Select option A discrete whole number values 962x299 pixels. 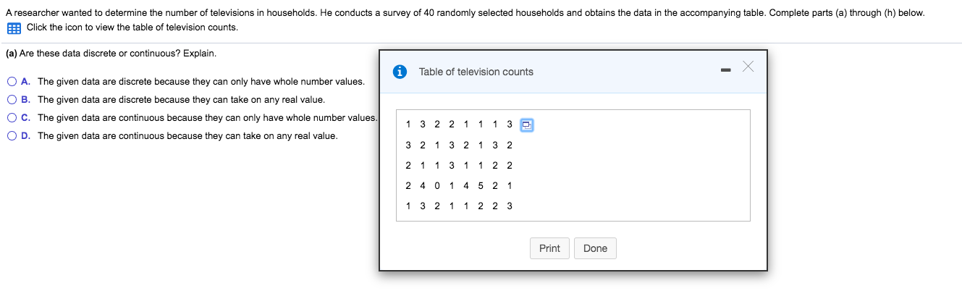click(13, 82)
